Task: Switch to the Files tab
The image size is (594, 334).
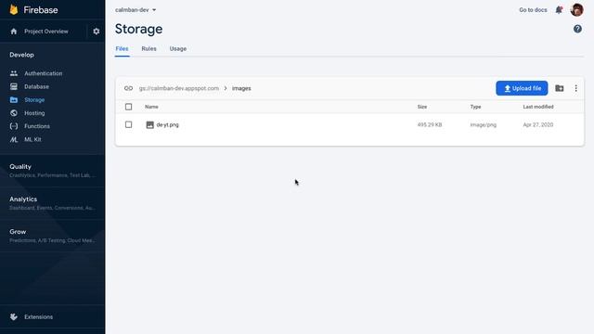Action: (122, 48)
